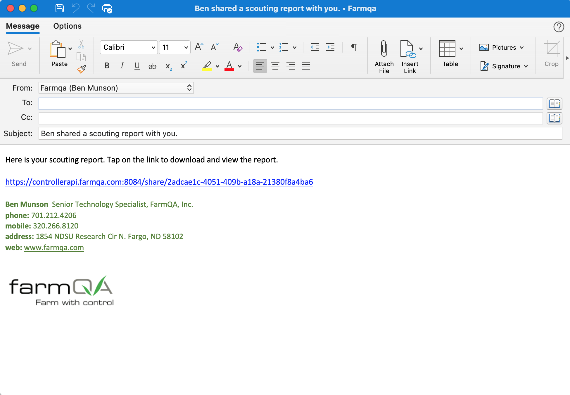Justify text alignment

click(x=306, y=66)
